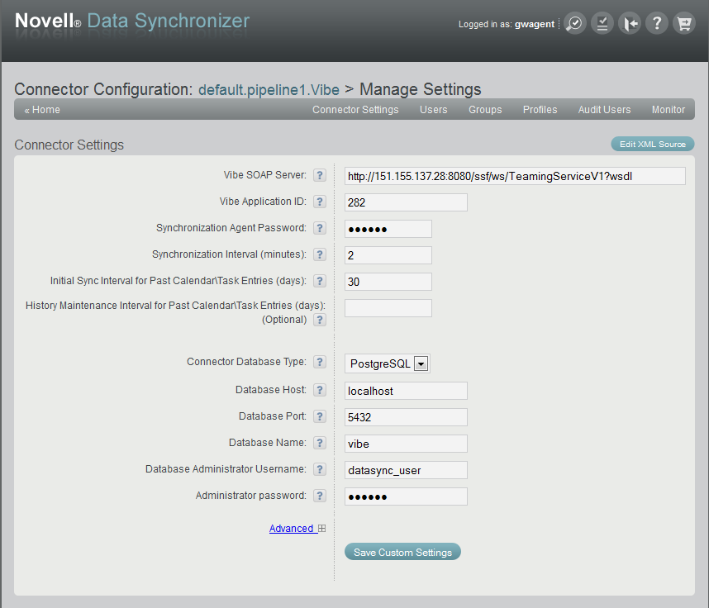Viewport: 709px width, 608px height.
Task: Click Vibe Application ID field
Action: 406,202
